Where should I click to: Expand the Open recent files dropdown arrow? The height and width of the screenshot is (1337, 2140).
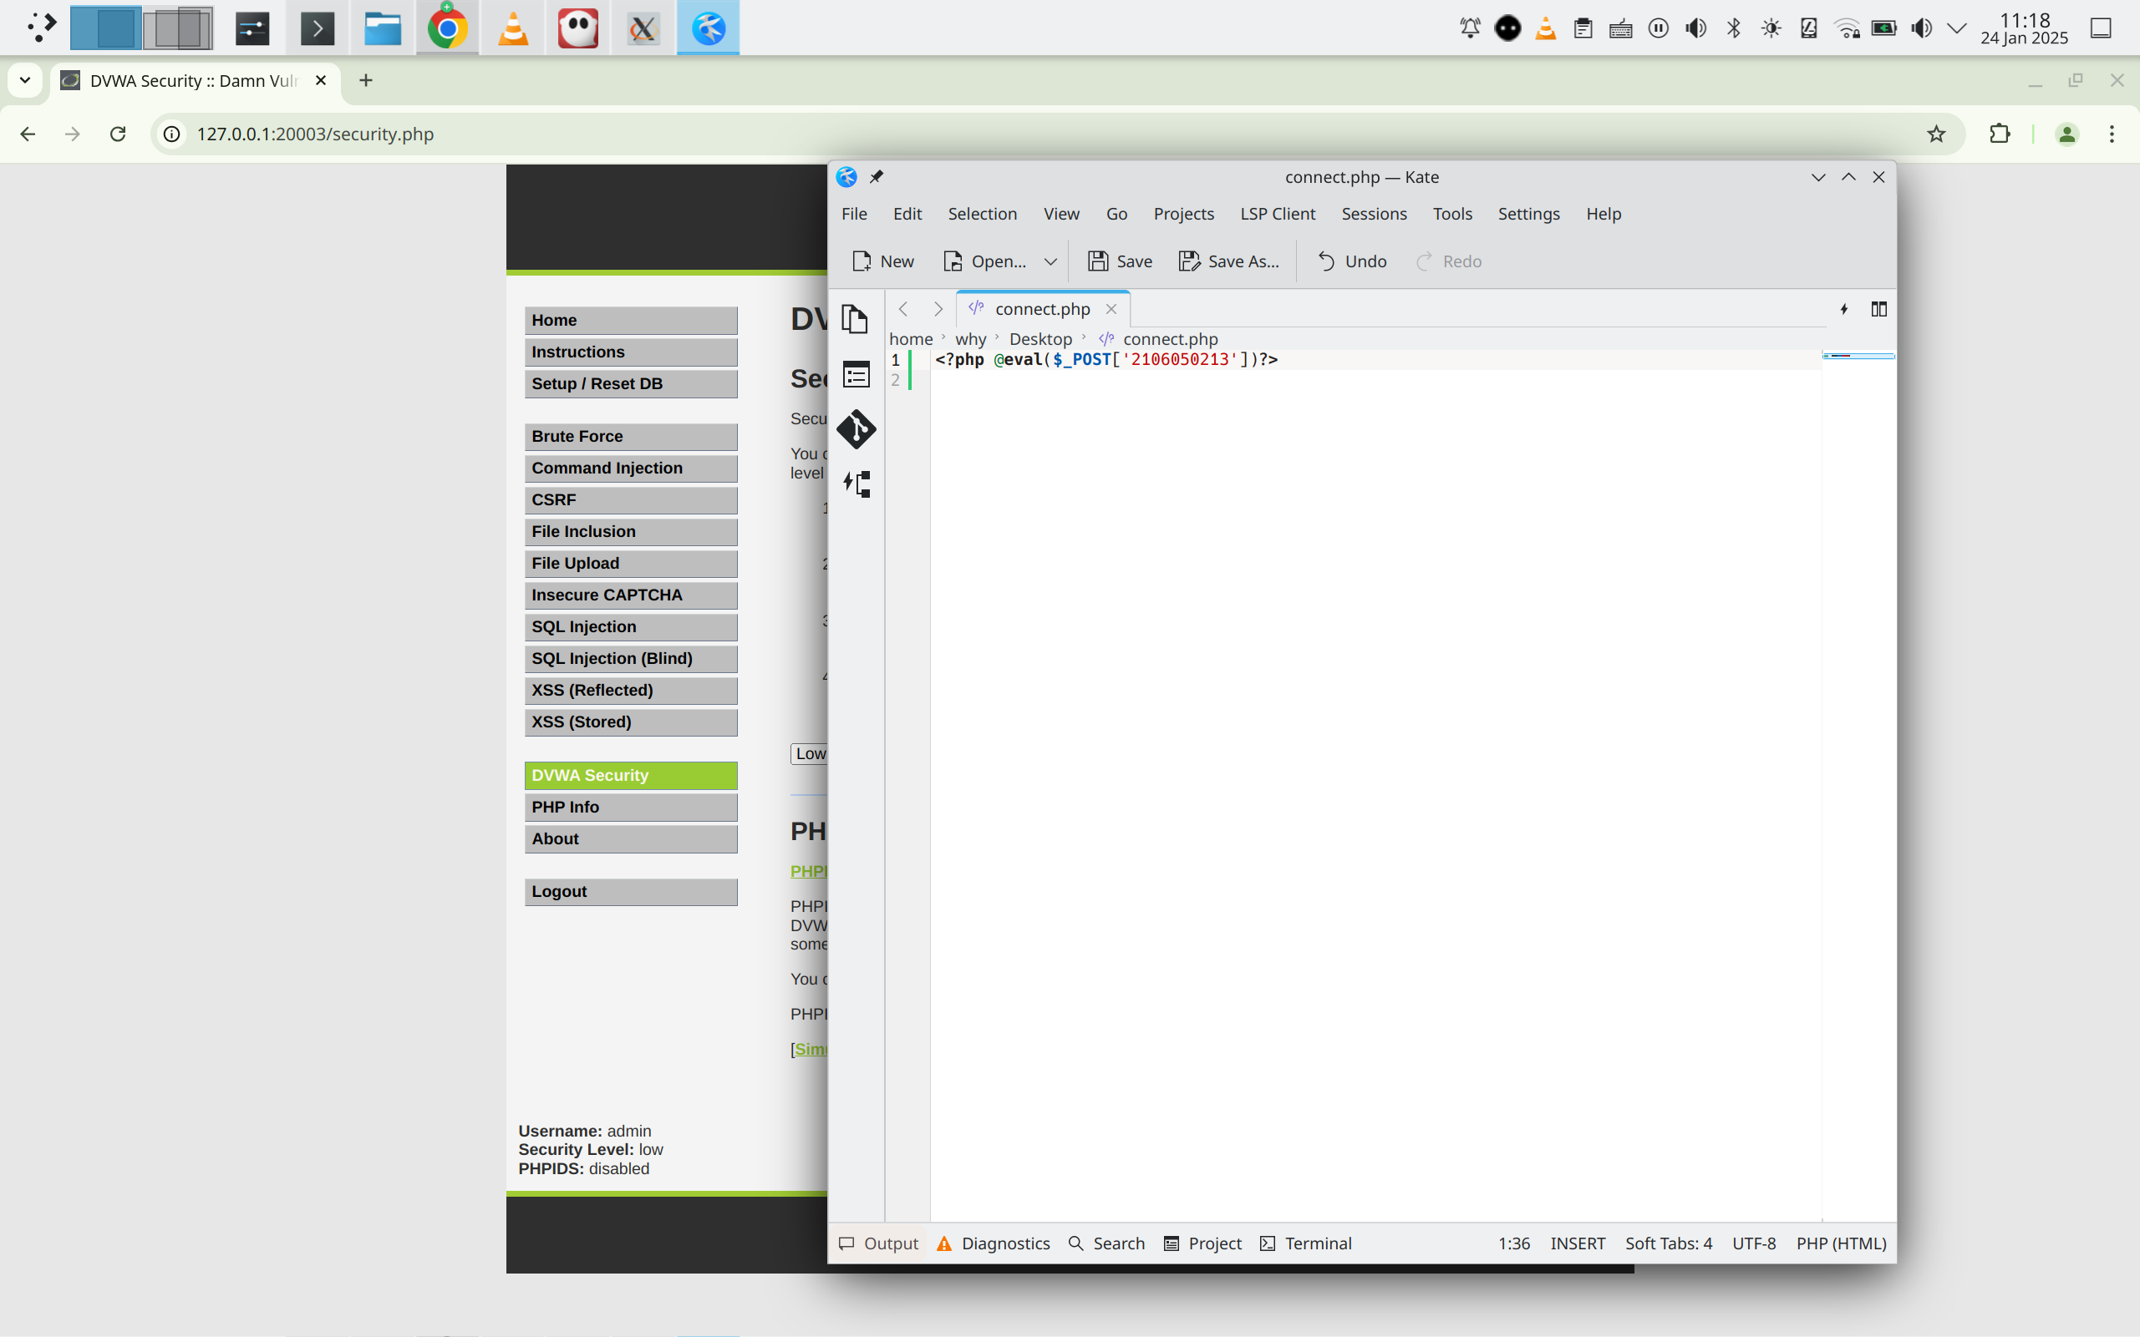[x=1050, y=261]
